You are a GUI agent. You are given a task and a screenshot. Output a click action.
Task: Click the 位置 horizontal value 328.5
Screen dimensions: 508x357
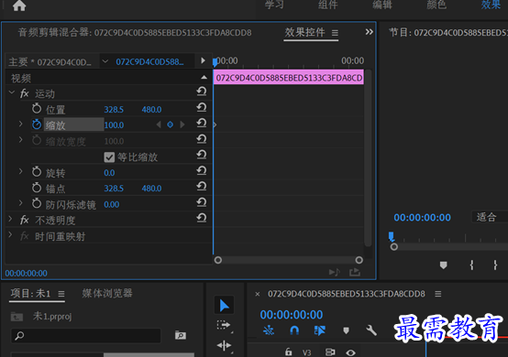coord(114,110)
